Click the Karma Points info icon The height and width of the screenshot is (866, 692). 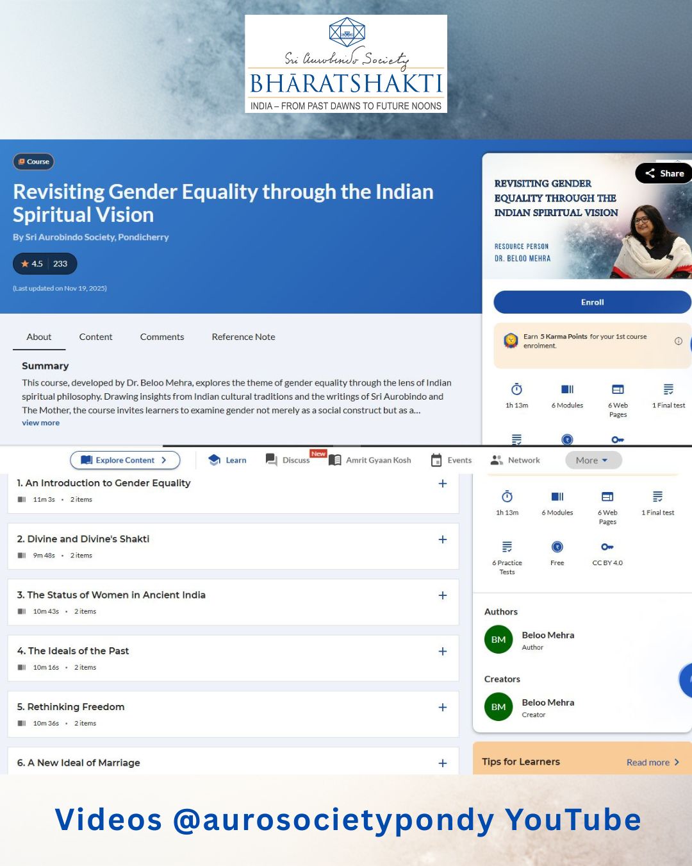pos(678,341)
